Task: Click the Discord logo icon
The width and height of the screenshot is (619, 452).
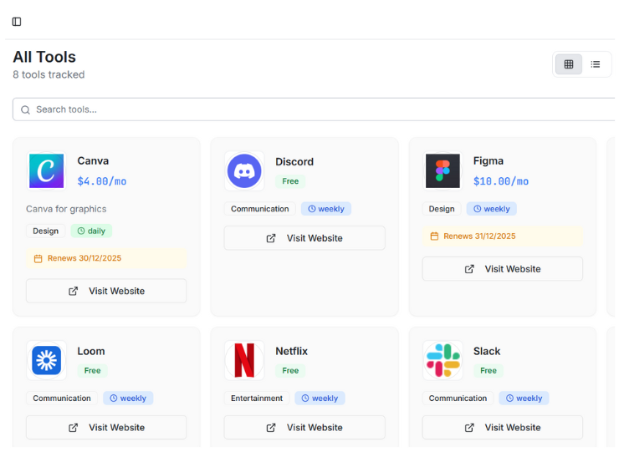Action: tap(244, 171)
